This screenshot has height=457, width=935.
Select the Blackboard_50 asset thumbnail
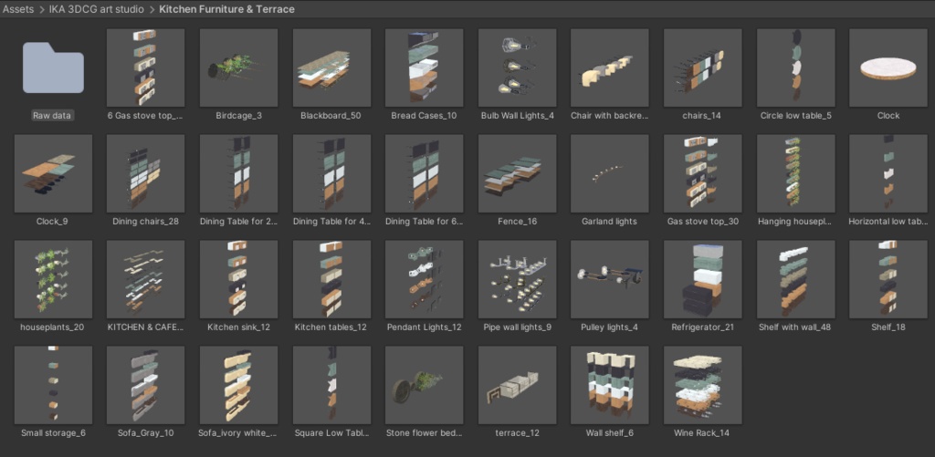[x=331, y=68]
